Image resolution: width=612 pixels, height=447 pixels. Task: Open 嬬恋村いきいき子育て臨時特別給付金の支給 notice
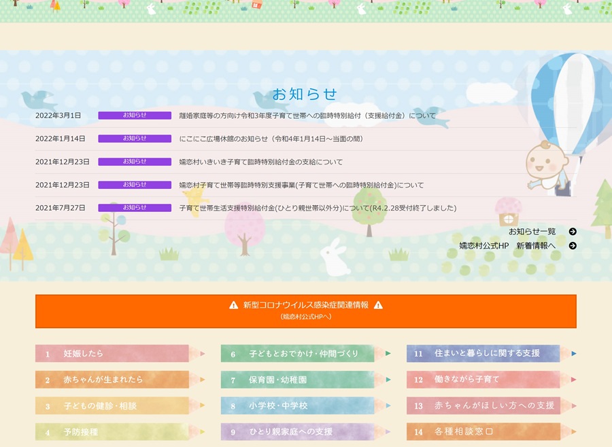coord(261,162)
